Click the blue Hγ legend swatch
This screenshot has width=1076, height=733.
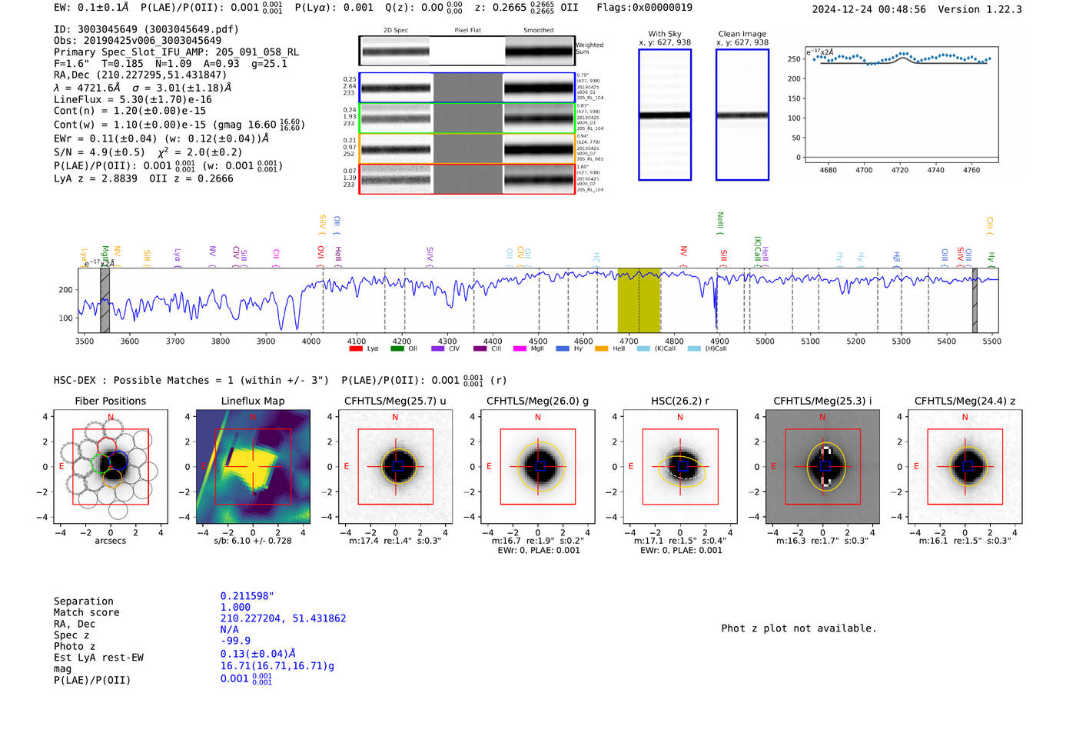click(x=563, y=348)
